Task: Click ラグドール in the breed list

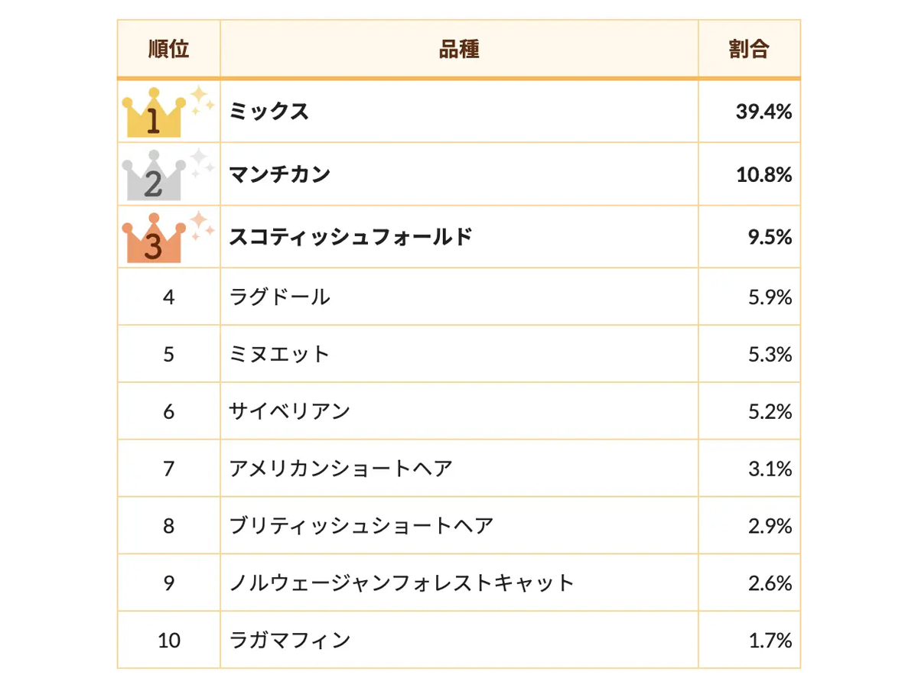Action: (280, 297)
